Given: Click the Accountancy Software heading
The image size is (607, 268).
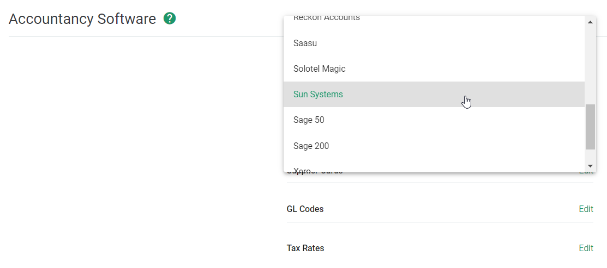Looking at the screenshot, I should pos(82,19).
